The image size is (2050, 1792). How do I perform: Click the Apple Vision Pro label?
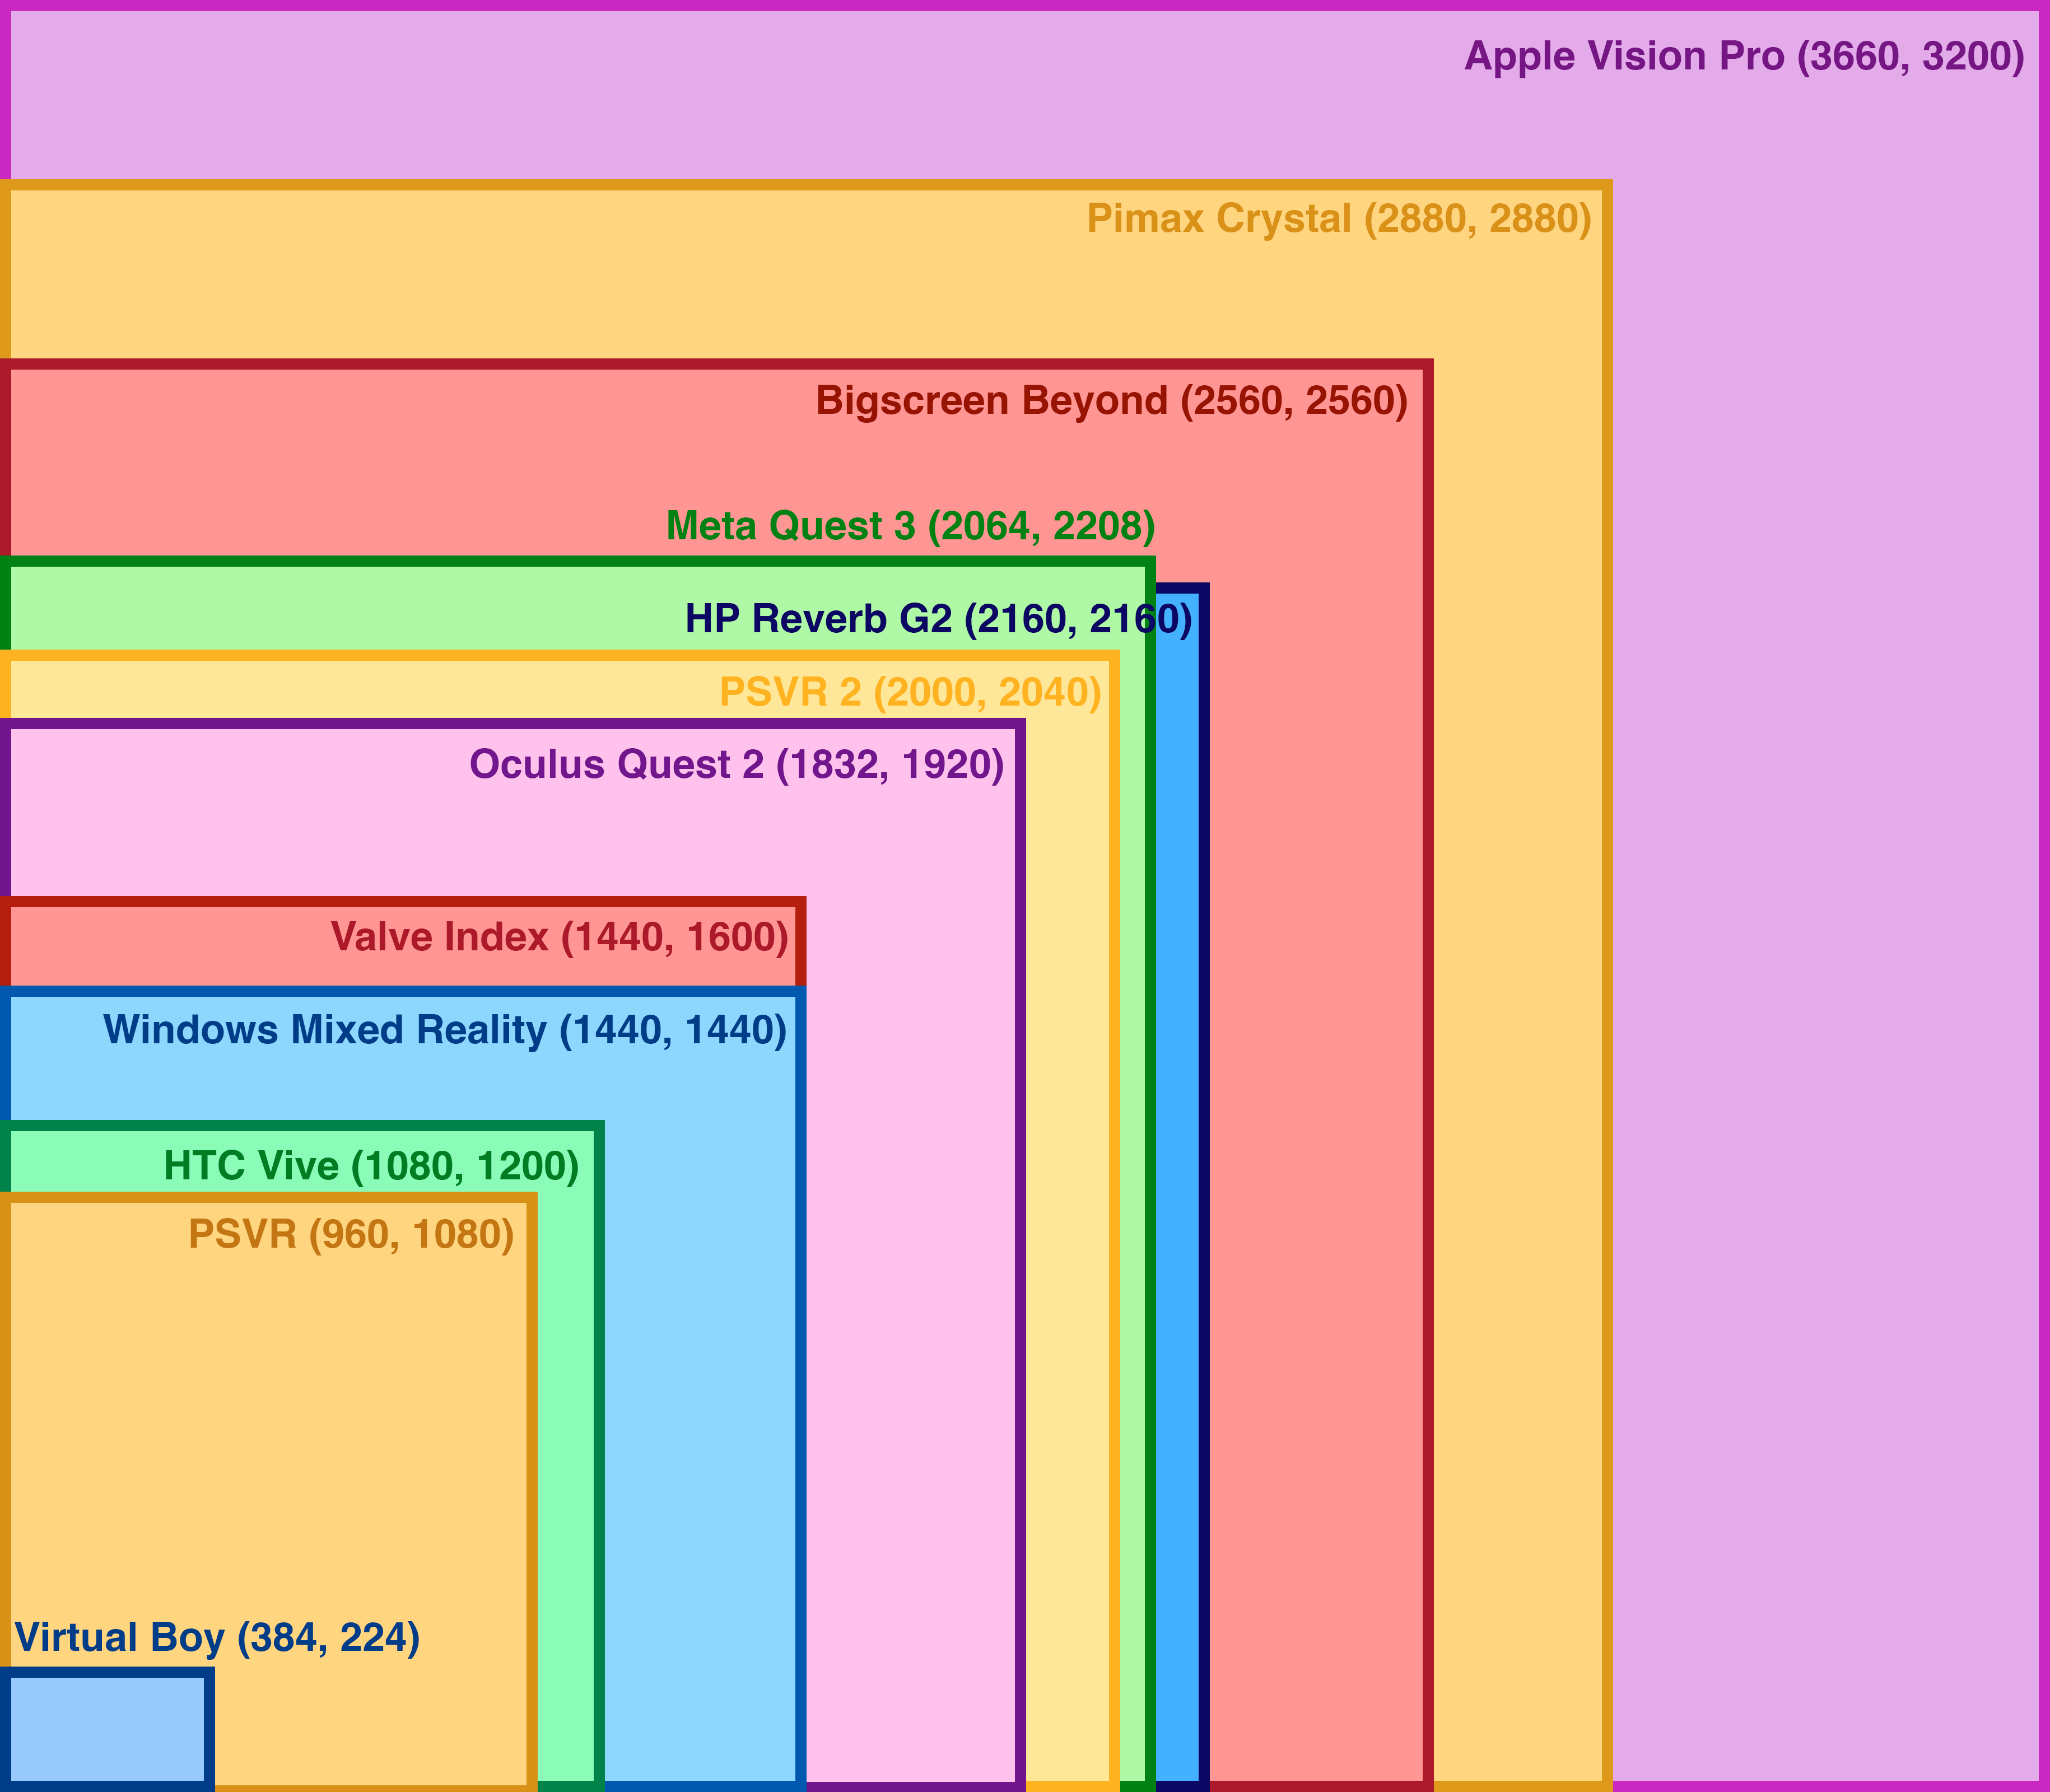pos(1744,57)
